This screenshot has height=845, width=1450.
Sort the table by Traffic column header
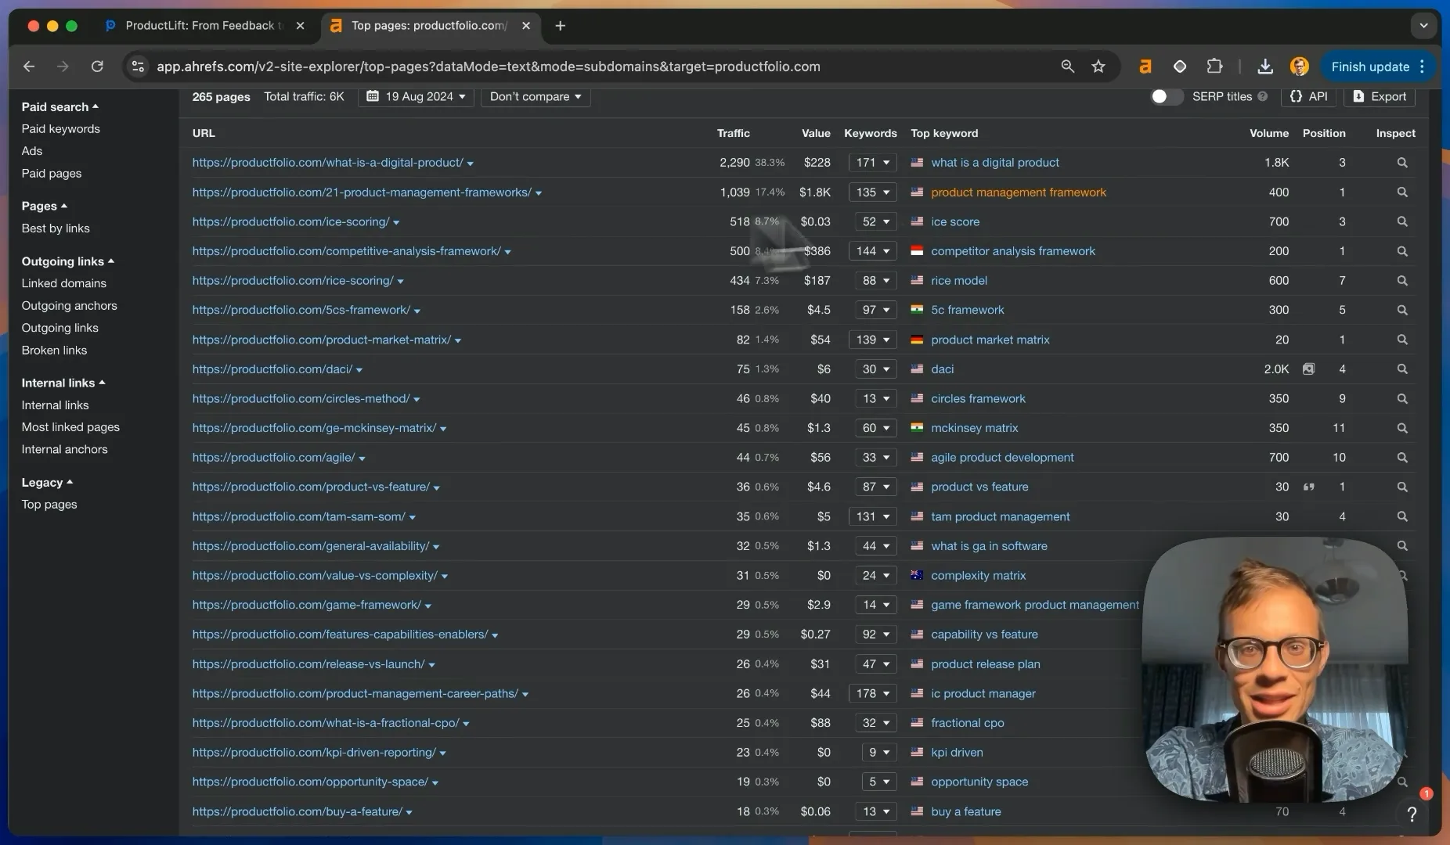(733, 133)
